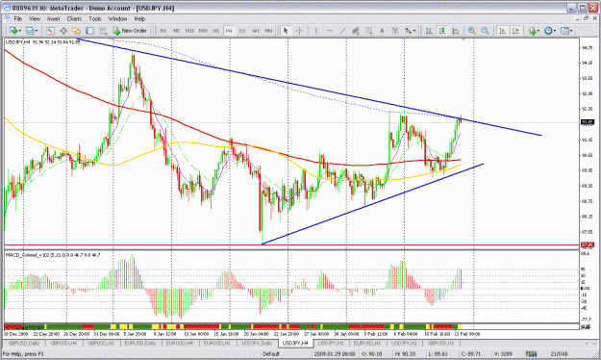
Task: Open the Tools menu
Action: (95, 18)
